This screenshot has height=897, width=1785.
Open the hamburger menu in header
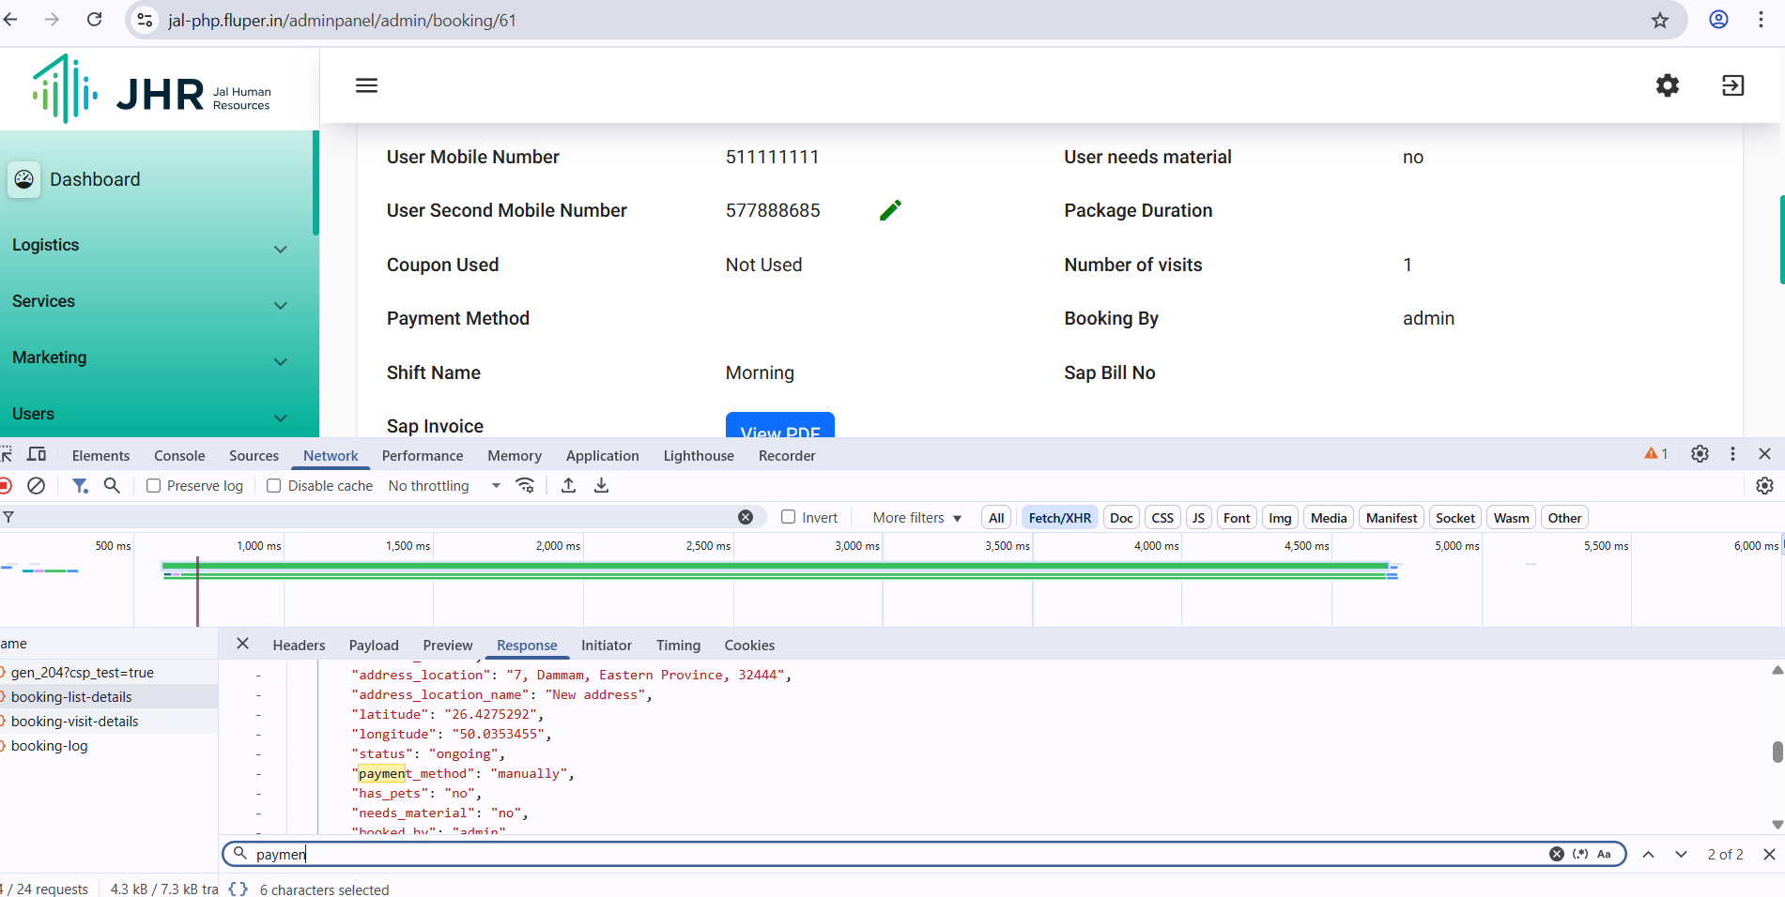pyautogui.click(x=366, y=85)
